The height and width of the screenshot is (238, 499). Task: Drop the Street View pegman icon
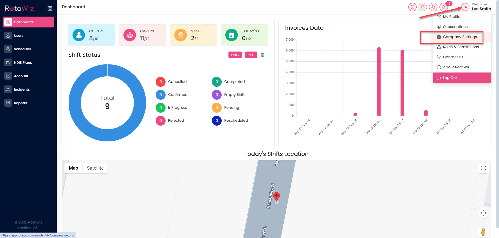click(x=483, y=232)
